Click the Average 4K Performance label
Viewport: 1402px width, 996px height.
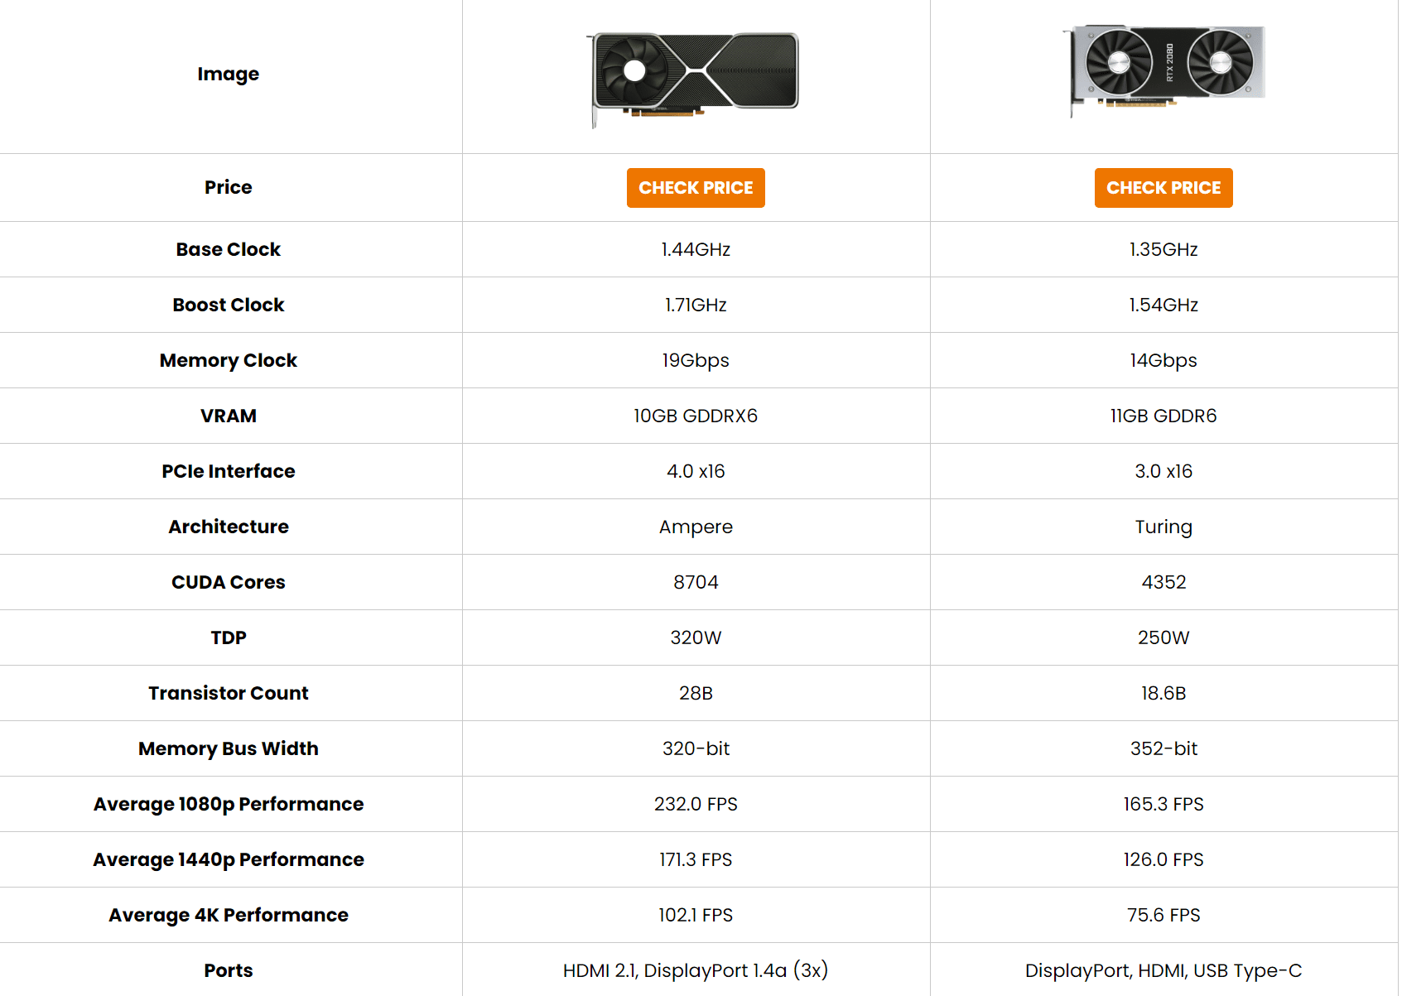(x=229, y=915)
